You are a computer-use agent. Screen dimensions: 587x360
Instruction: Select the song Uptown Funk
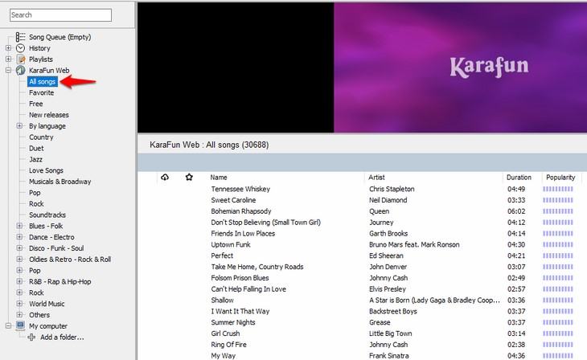pyautogui.click(x=231, y=245)
